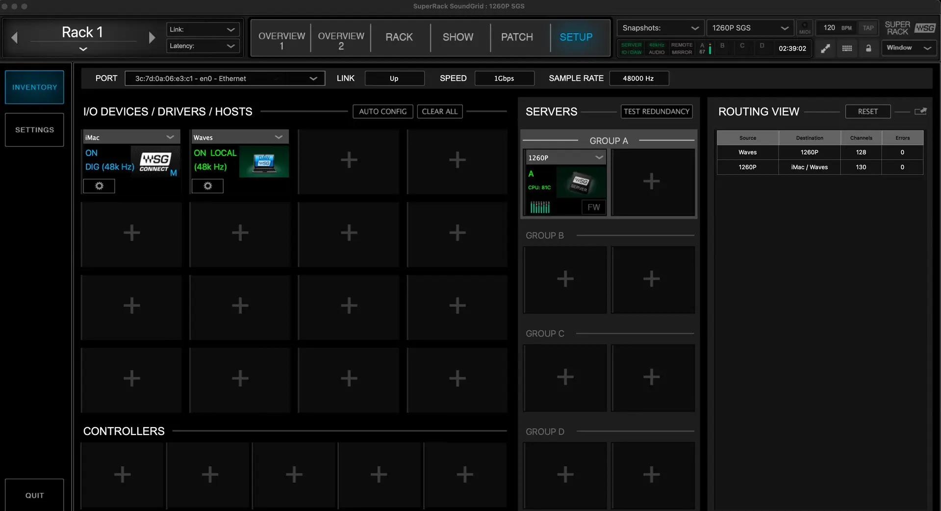Open Waves host settings gear

point(207,186)
